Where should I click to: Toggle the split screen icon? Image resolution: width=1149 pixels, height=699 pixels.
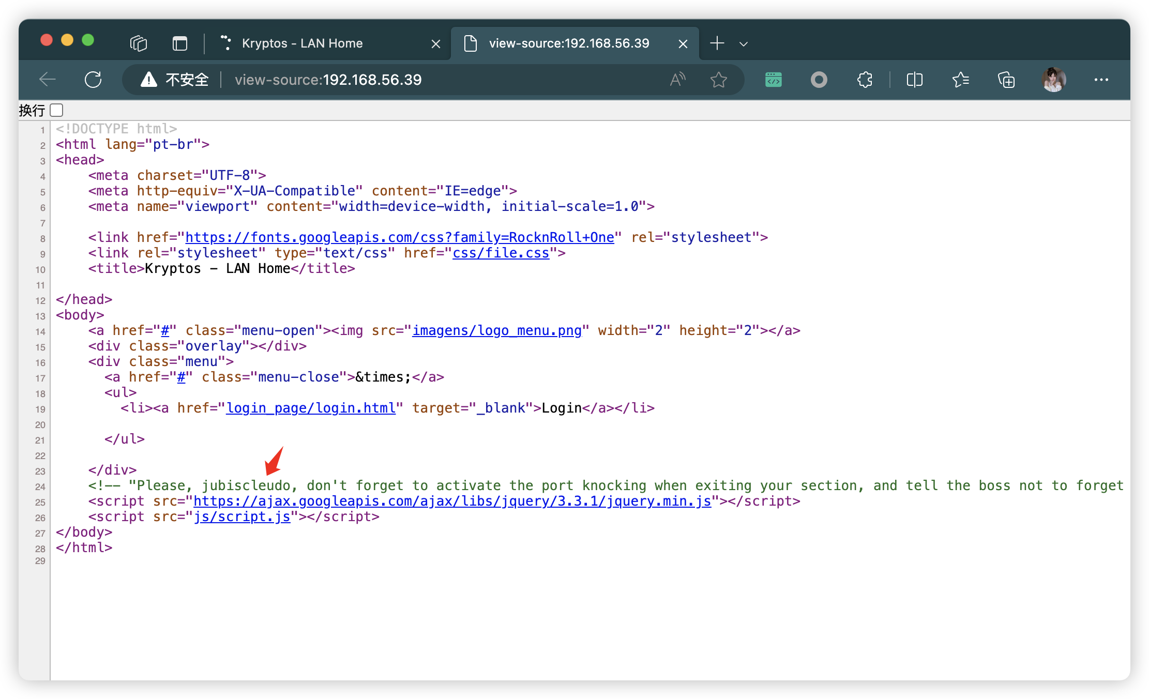point(914,80)
